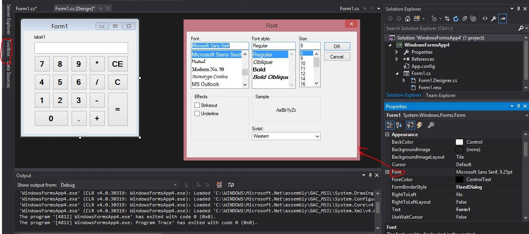Toggle word wrap in Output panel

[x=231, y=185]
